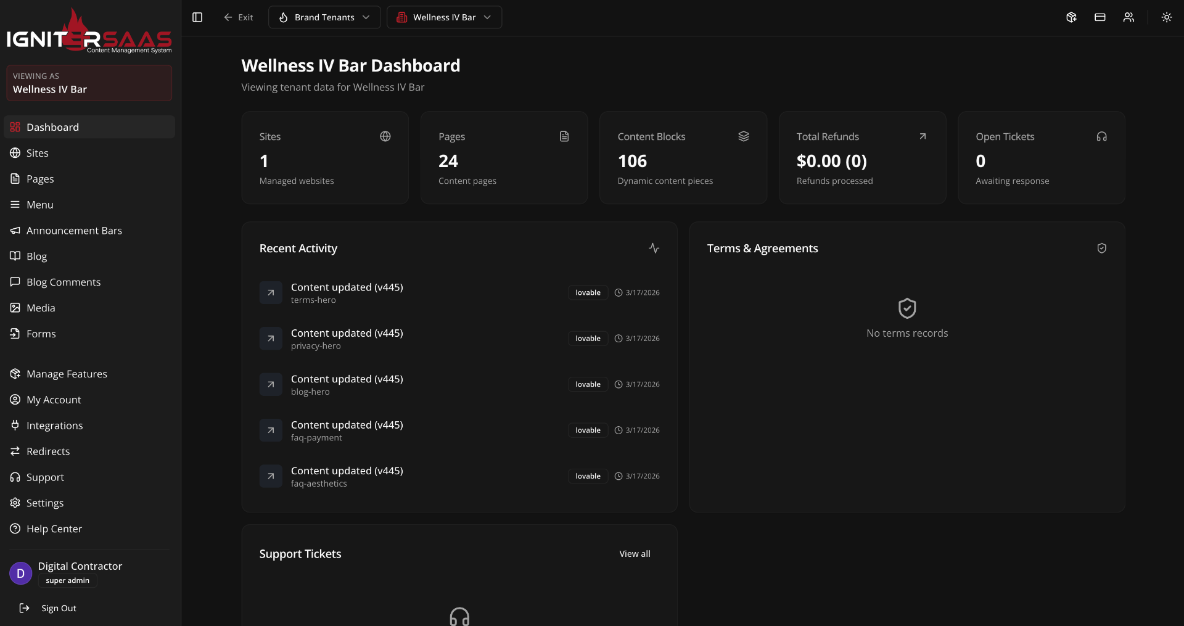Open the Brand Tenants dropdown
The height and width of the screenshot is (626, 1184).
coord(324,17)
